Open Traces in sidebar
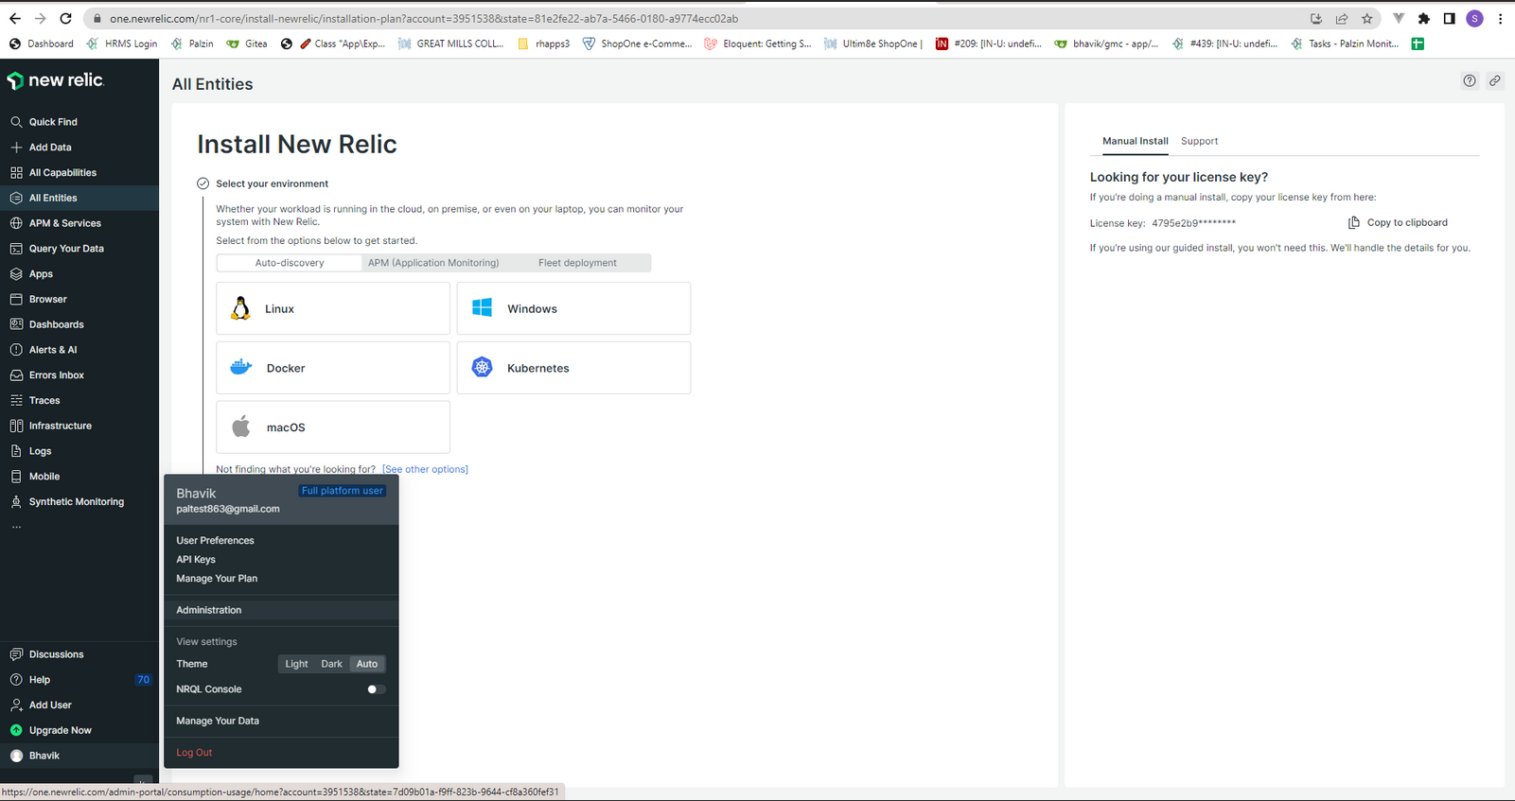Image resolution: width=1515 pixels, height=801 pixels. coord(44,401)
